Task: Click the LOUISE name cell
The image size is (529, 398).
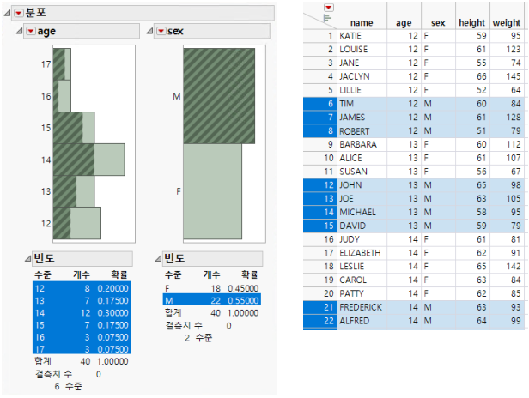Action: pos(362,49)
